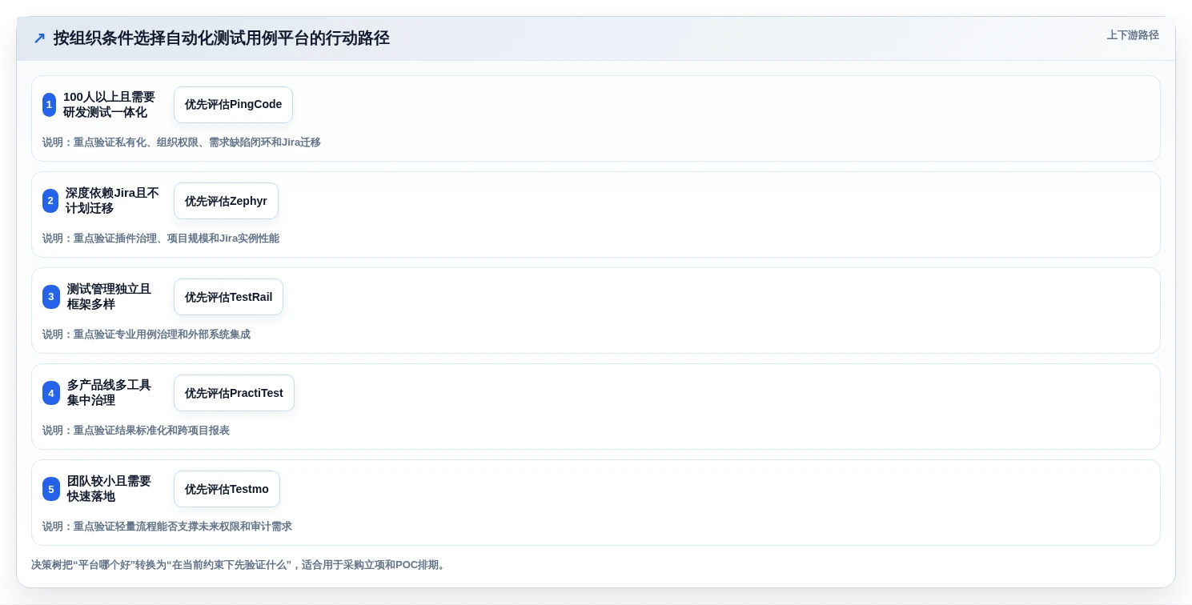Click the step 3 number badge
1192x605 pixels.
pos(51,297)
